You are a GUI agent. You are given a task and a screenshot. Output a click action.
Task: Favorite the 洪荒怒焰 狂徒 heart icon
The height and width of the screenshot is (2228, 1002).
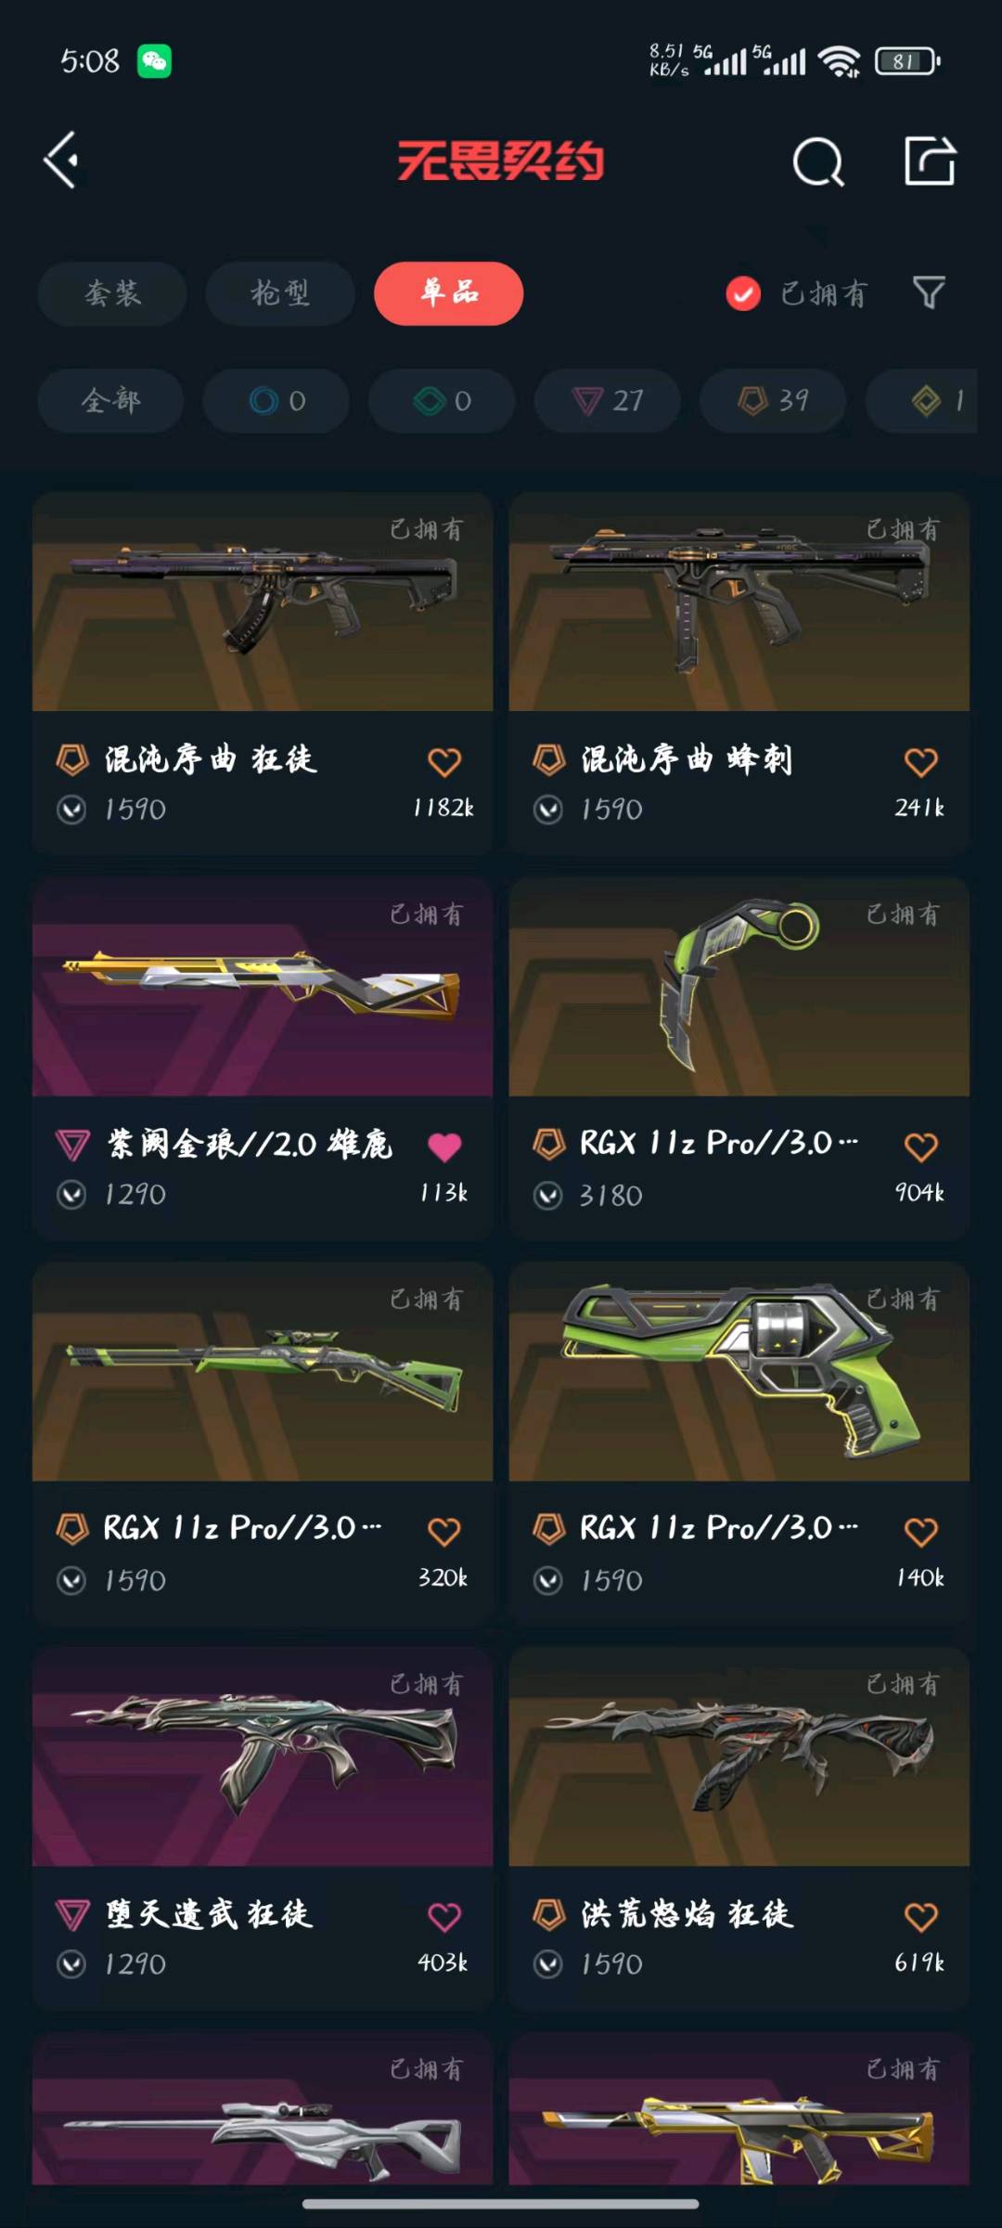[x=921, y=1917]
